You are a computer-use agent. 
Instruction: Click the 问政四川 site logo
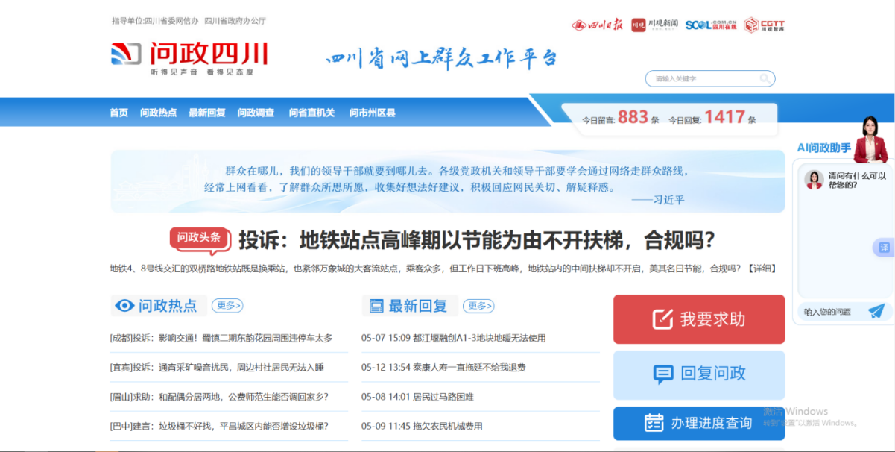(189, 56)
